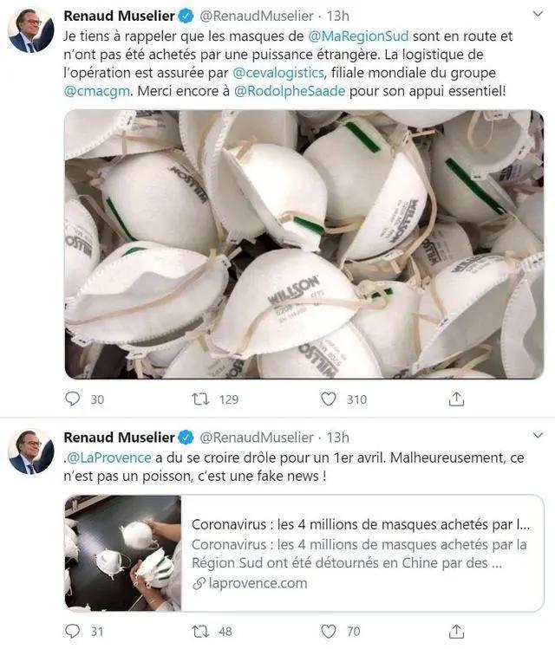Image resolution: width=555 pixels, height=649 pixels.
Task: Share the LaProvence fake news tweet
Action: point(456,632)
